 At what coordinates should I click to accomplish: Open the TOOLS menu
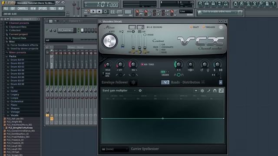(x=53, y=9)
